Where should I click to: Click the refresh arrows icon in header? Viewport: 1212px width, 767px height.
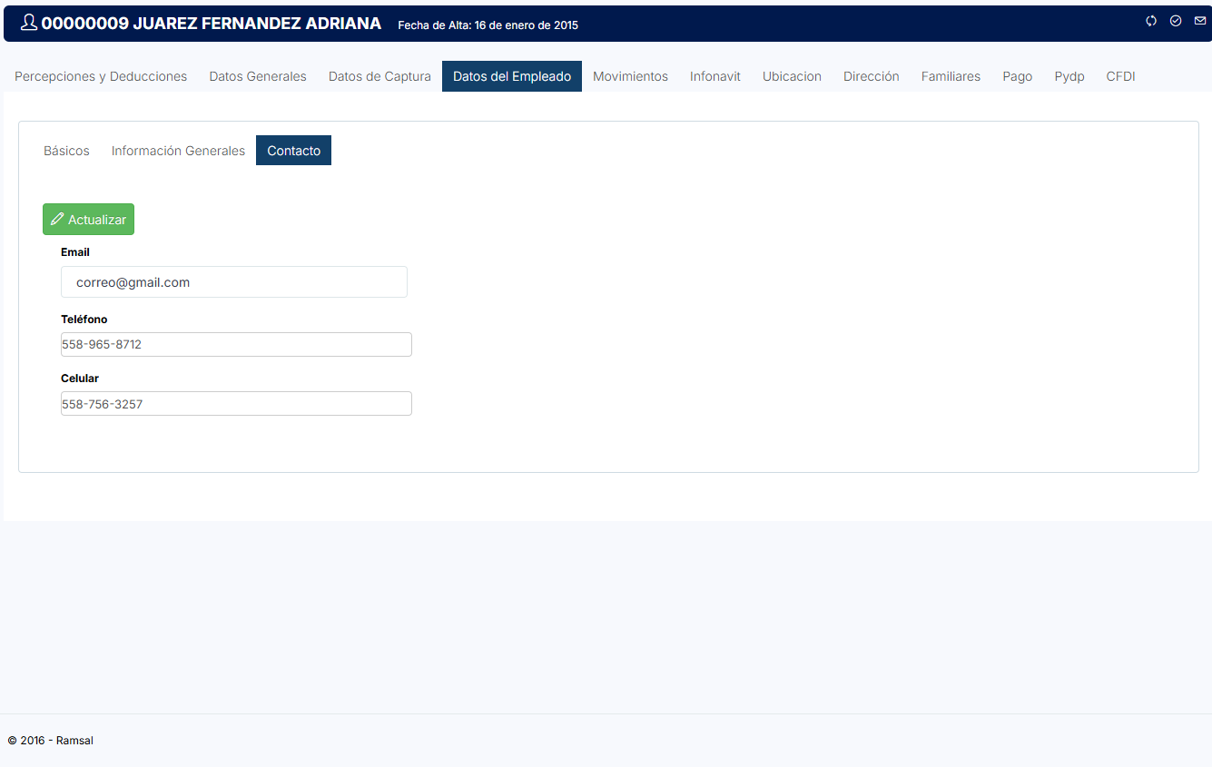click(1151, 21)
